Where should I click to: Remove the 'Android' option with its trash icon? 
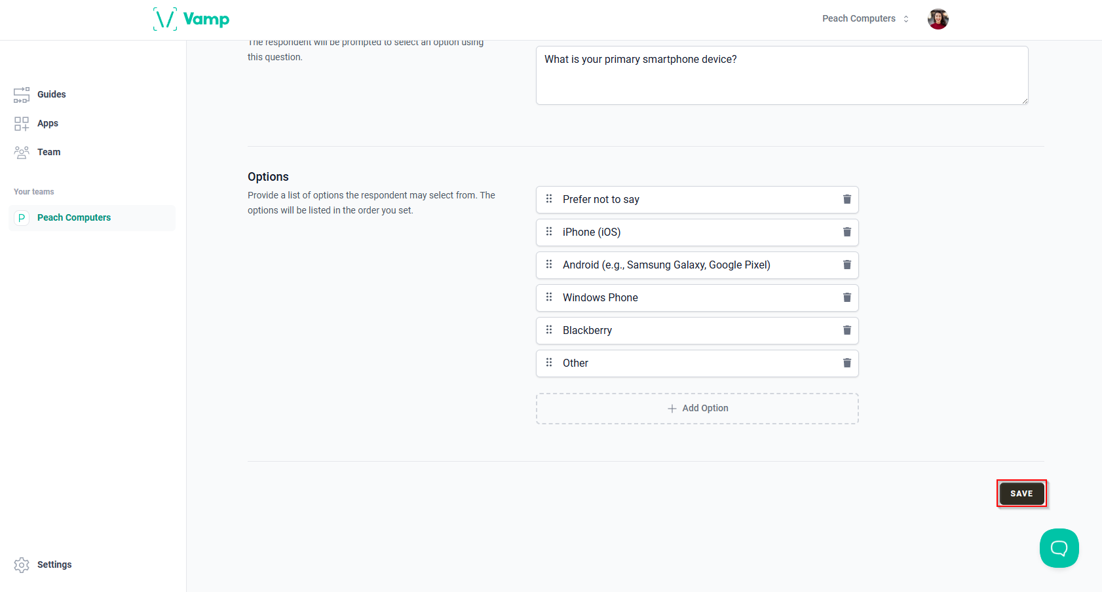click(846, 265)
